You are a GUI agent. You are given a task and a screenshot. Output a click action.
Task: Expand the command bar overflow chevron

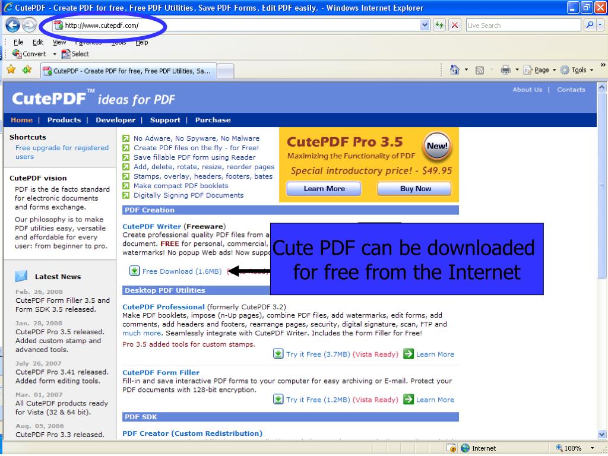pos(603,65)
